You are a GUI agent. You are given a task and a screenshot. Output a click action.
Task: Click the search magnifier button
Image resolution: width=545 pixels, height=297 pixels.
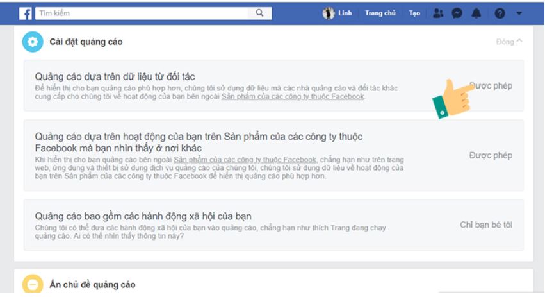point(259,13)
